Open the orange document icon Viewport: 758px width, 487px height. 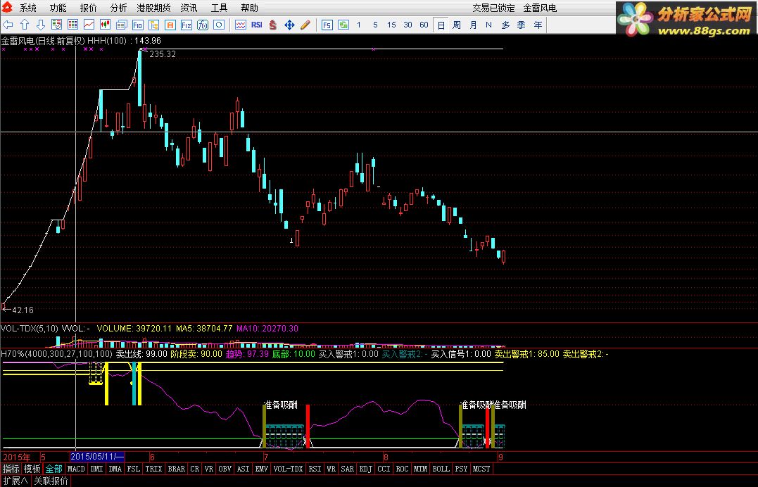pyautogui.click(x=170, y=25)
